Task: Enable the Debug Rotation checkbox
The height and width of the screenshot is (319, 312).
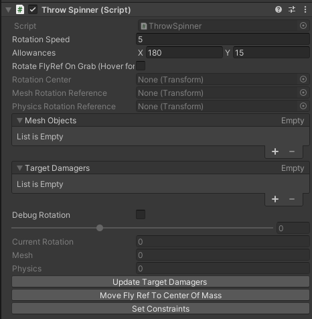Action: [141, 214]
